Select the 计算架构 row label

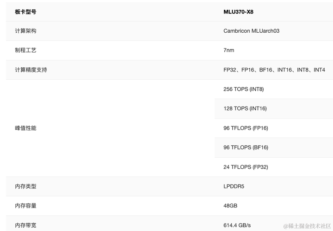click(25, 31)
